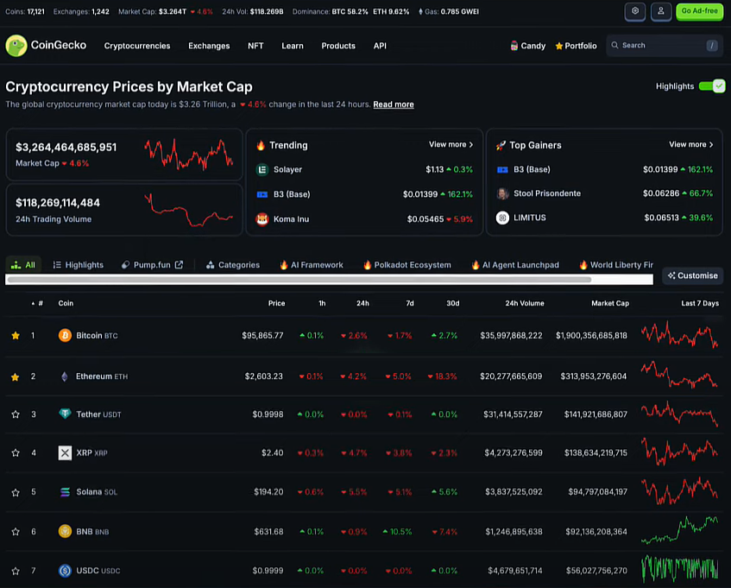Viewport: 731px width, 588px height.
Task: Unfavorite Bitcoin with its star
Action: (x=16, y=335)
